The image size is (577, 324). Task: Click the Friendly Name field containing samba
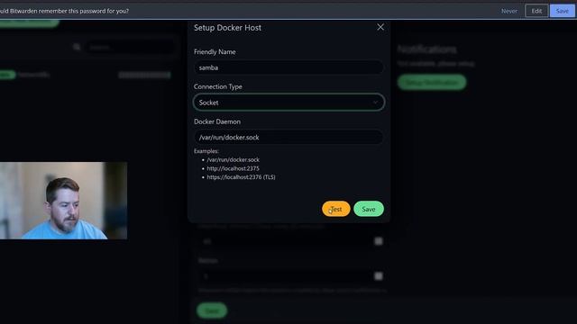tap(288, 67)
